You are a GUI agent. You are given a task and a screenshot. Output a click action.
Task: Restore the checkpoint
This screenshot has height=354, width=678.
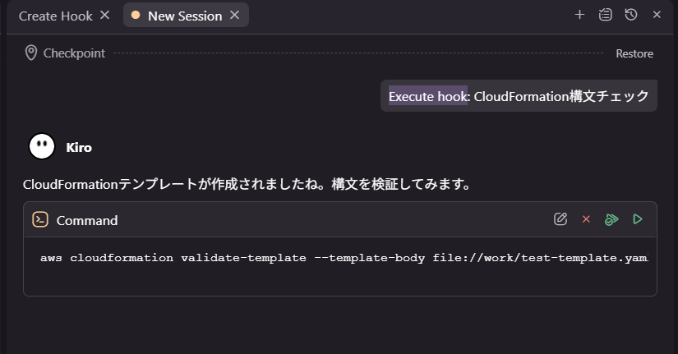point(634,53)
